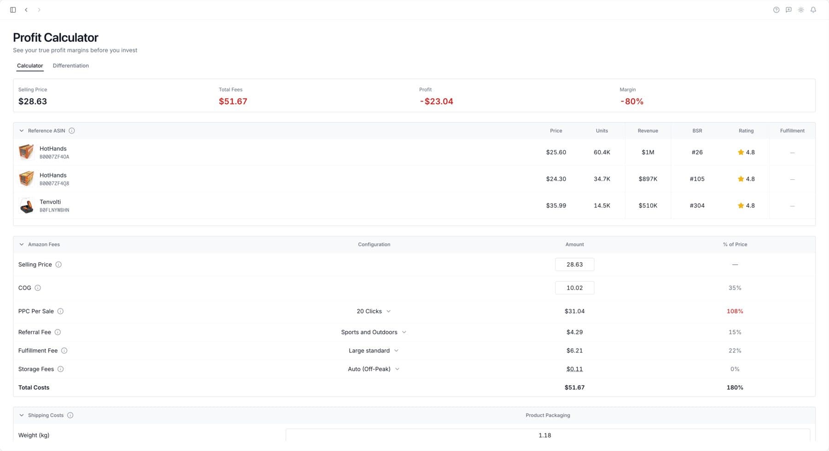Click the Selling Price info icon
The width and height of the screenshot is (829, 451).
point(58,264)
